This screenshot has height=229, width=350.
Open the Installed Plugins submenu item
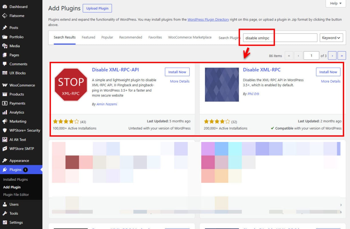click(15, 179)
